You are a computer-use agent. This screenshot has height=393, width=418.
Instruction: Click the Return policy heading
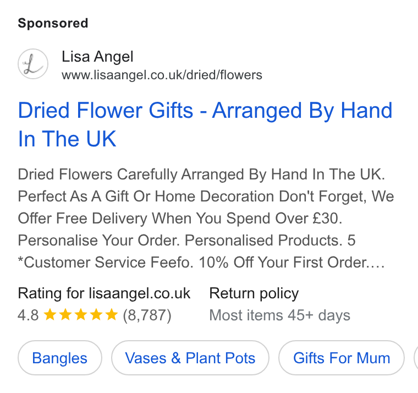(x=254, y=293)
